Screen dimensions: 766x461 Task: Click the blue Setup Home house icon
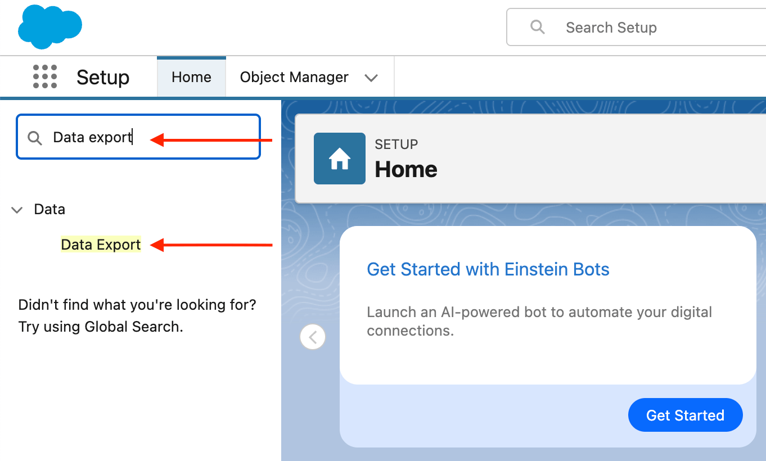point(339,159)
